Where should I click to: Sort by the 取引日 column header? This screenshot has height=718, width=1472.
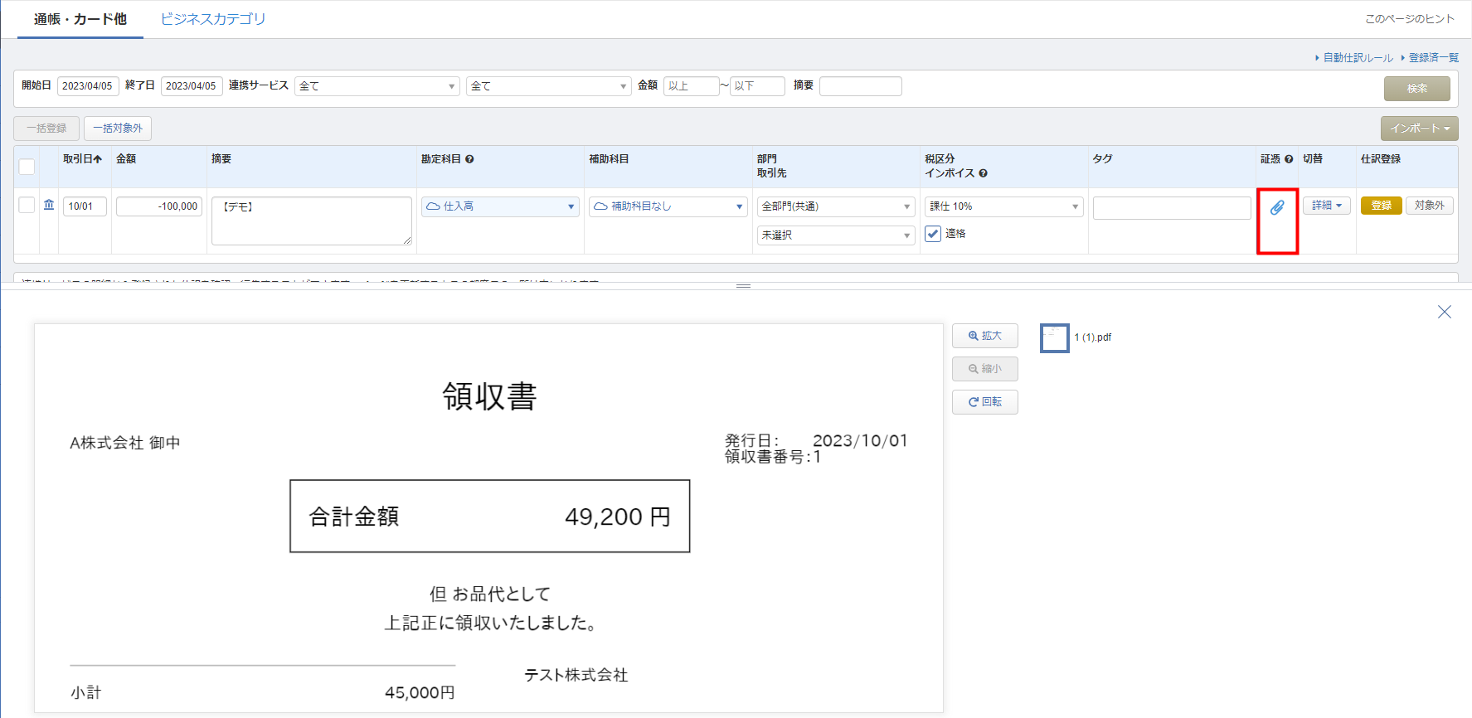pyautogui.click(x=82, y=159)
